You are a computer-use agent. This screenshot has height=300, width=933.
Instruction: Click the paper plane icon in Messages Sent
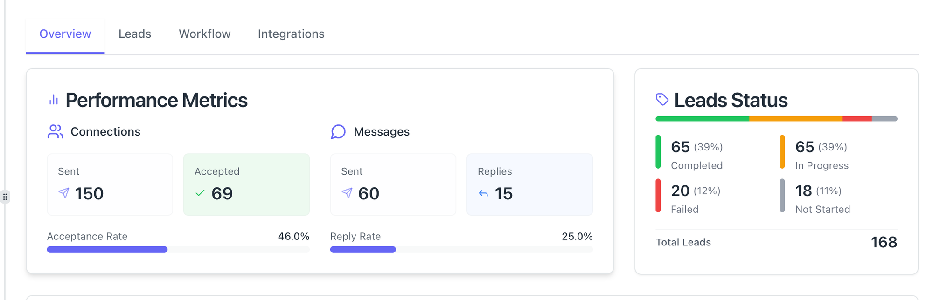pos(347,193)
